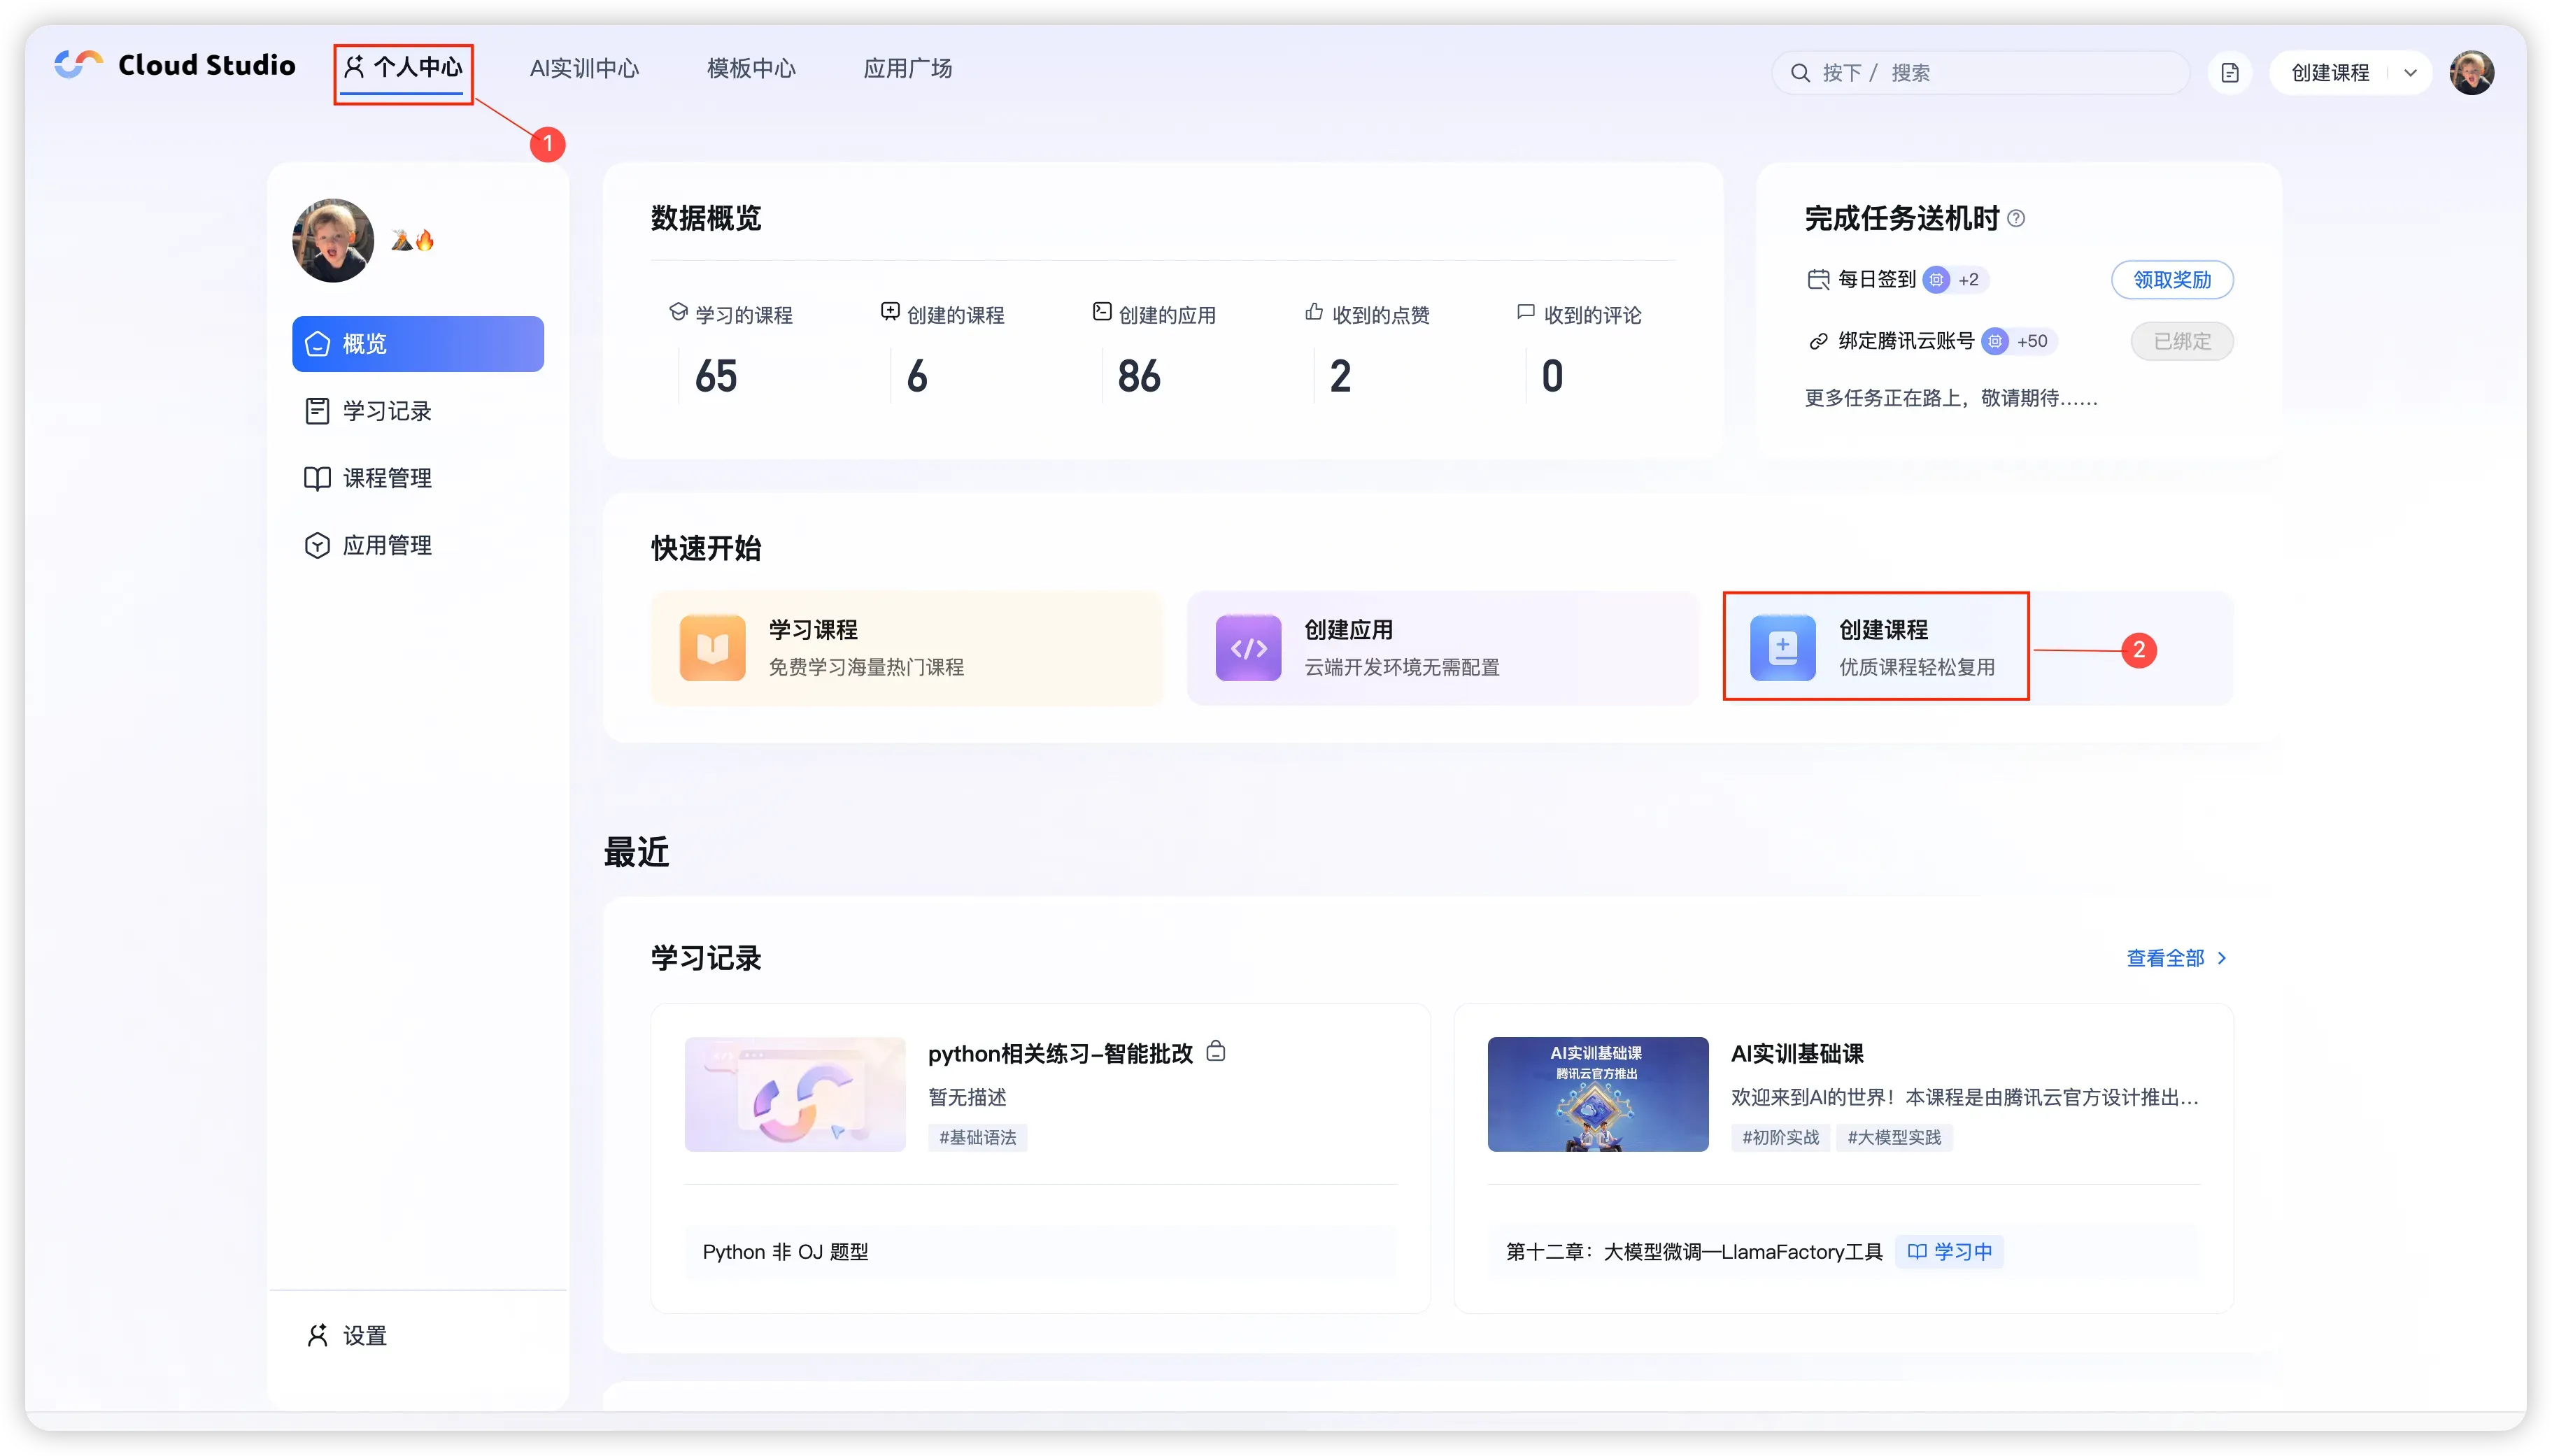Click the help icon next to 完成任务送机时
This screenshot has width=2552, height=1456.
(x=2016, y=218)
